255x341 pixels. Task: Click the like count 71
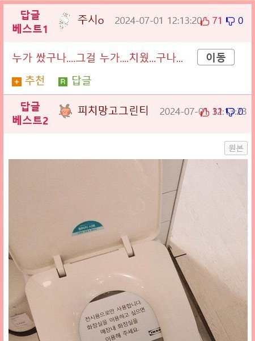(217, 21)
